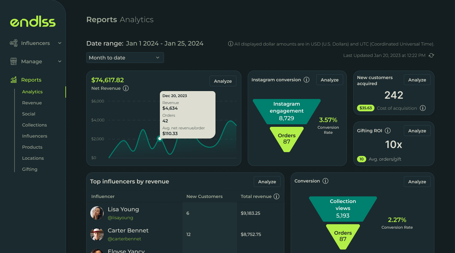This screenshot has height=253, width=455.
Task: Open Locations report in sidebar
Action: (33, 158)
